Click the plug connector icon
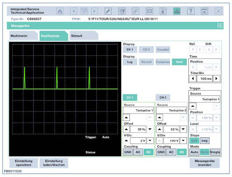 point(136,11)
